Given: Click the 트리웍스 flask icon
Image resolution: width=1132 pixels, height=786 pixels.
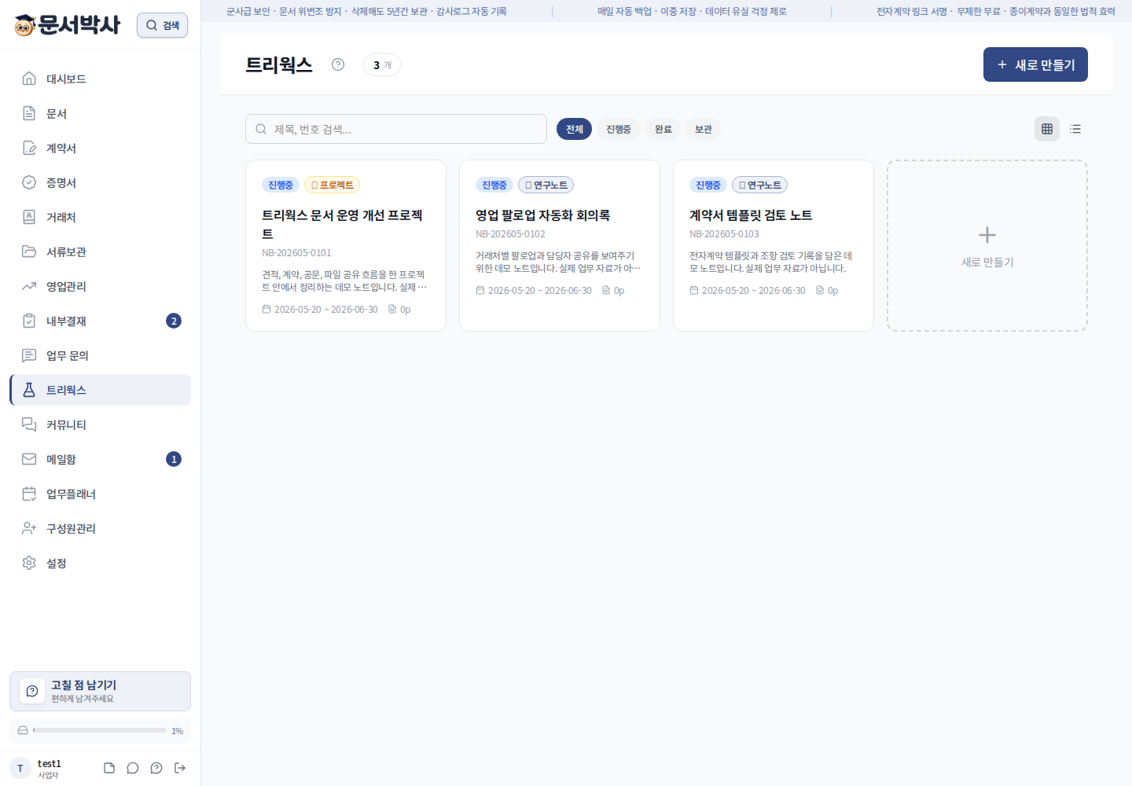Looking at the screenshot, I should click(29, 390).
